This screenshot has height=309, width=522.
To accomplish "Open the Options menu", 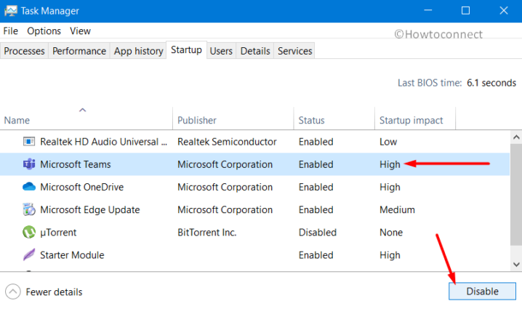I will [x=44, y=31].
